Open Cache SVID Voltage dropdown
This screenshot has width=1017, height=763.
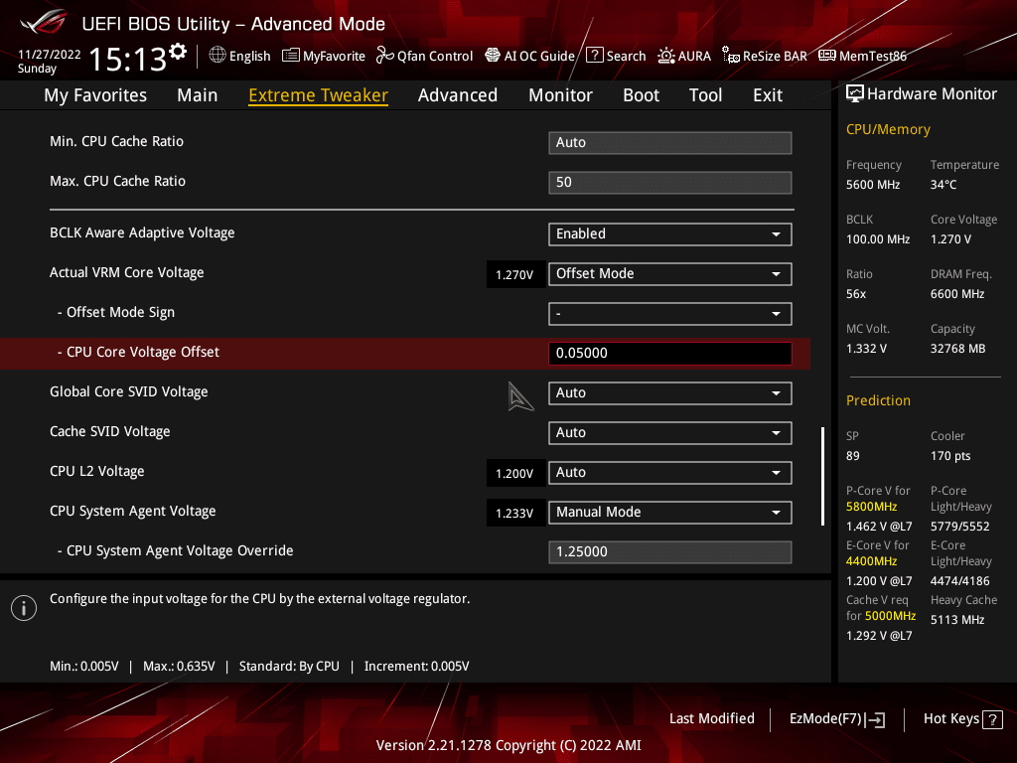coord(670,433)
